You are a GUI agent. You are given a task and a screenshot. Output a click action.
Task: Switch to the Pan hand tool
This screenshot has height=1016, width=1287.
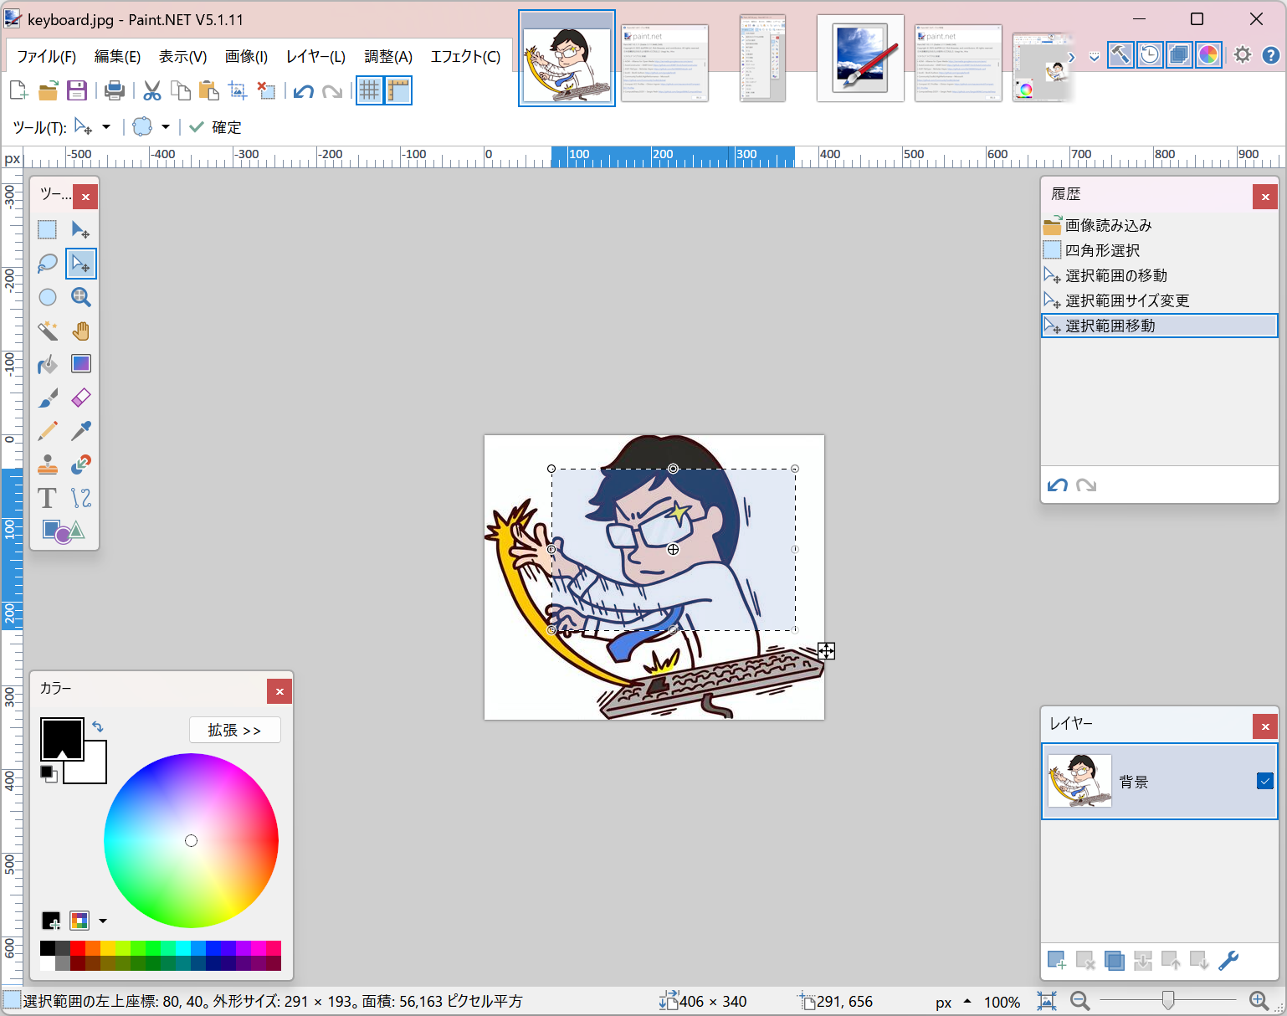point(81,331)
